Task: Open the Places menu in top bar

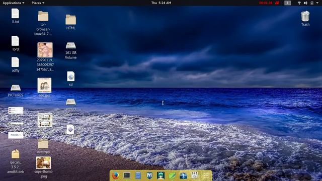Action: pos(38,3)
